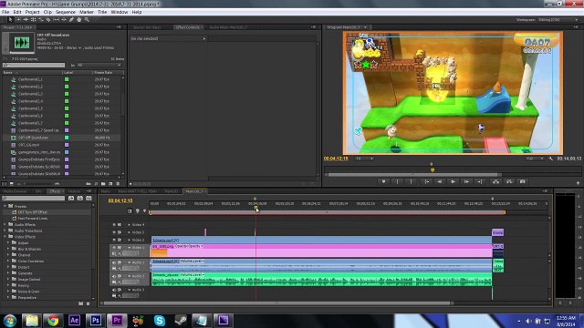The width and height of the screenshot is (584, 328).
Task: Click New Bin icon in Project panel
Action: 103,184
